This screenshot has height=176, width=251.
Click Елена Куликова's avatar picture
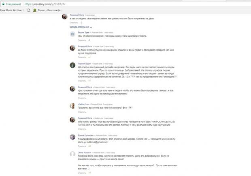coord(72,137)
